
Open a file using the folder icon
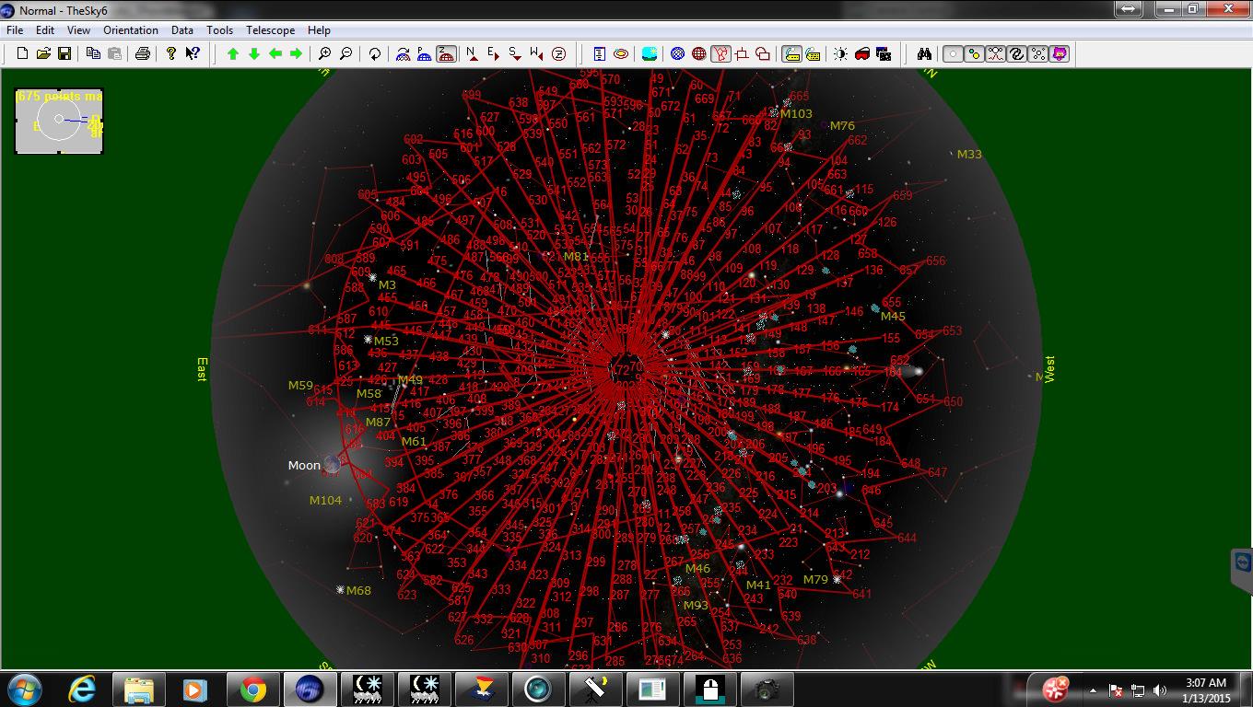[43, 54]
